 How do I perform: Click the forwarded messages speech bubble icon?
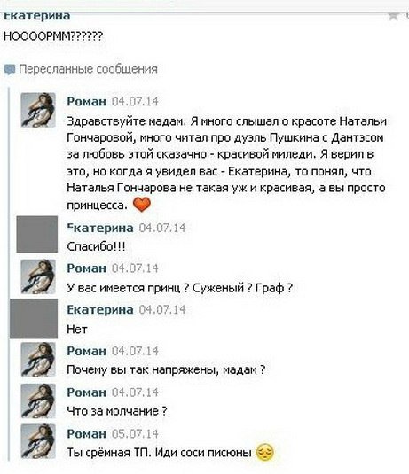click(10, 70)
